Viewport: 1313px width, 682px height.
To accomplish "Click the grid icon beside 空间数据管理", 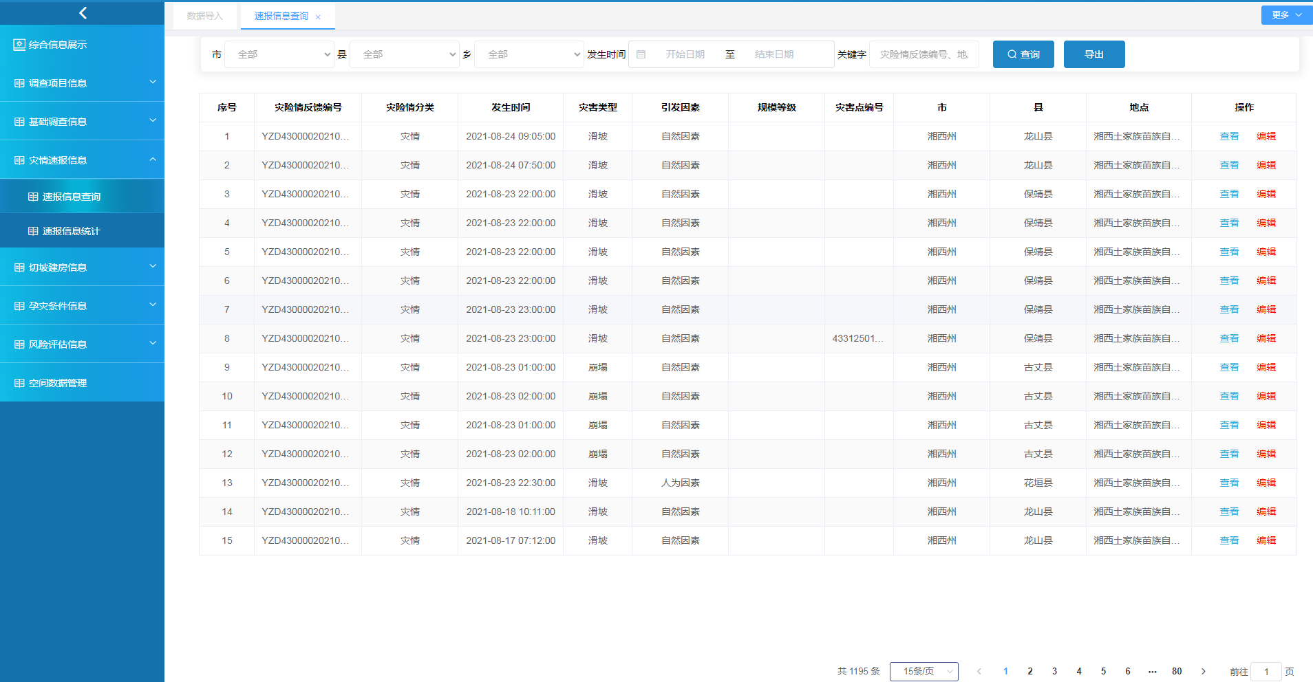I will 19,383.
